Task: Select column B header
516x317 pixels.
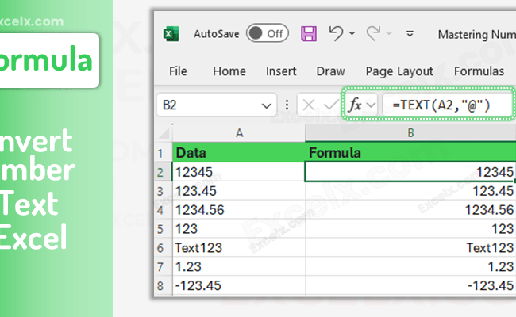Action: point(410,133)
